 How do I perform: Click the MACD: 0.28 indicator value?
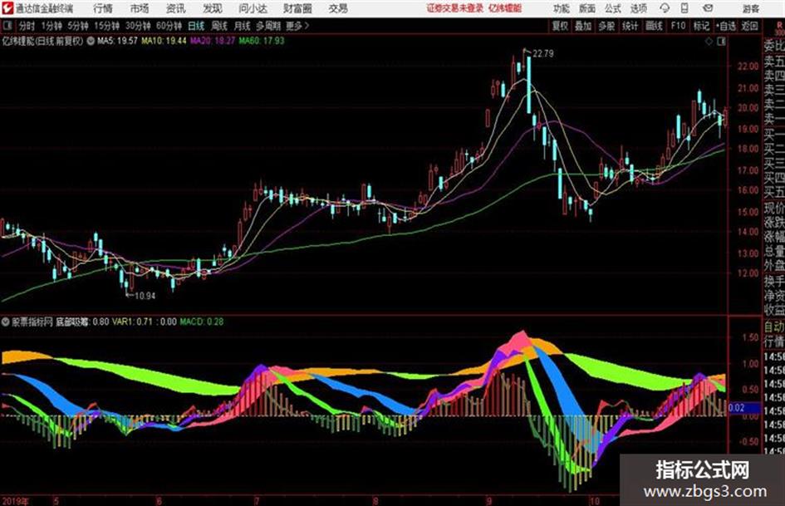point(202,322)
